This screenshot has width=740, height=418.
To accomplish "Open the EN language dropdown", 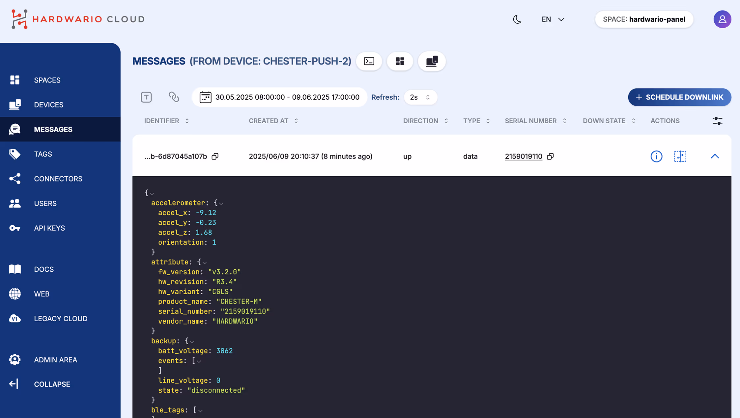I will pyautogui.click(x=553, y=19).
